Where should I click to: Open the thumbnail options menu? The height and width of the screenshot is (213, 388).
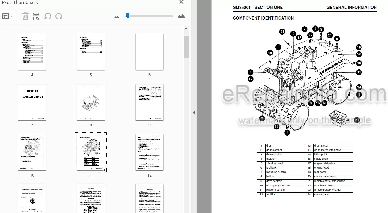click(x=8, y=16)
